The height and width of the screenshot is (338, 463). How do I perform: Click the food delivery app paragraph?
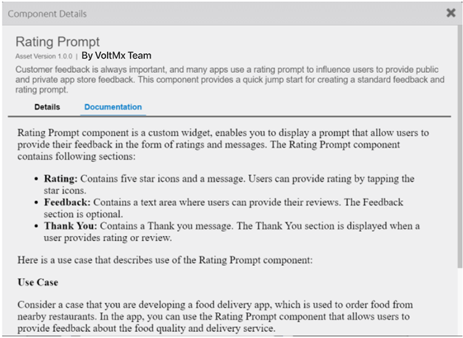click(x=215, y=316)
